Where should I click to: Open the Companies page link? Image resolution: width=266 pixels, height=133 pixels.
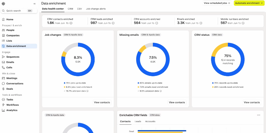point(13,35)
